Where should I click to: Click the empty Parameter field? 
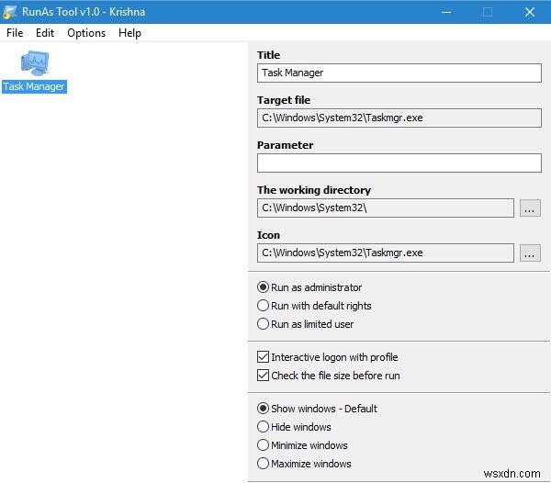(399, 163)
